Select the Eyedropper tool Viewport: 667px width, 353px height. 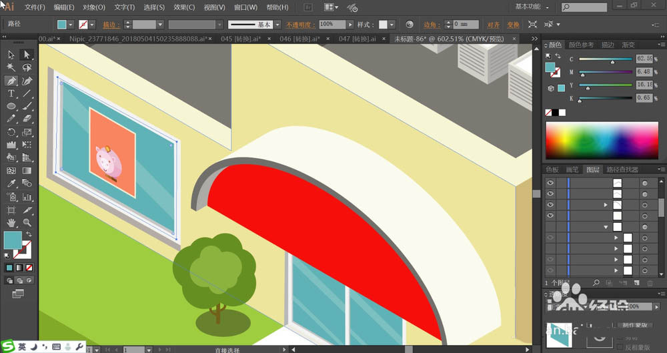11,184
